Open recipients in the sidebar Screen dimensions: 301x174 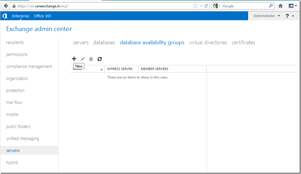[x=15, y=42]
